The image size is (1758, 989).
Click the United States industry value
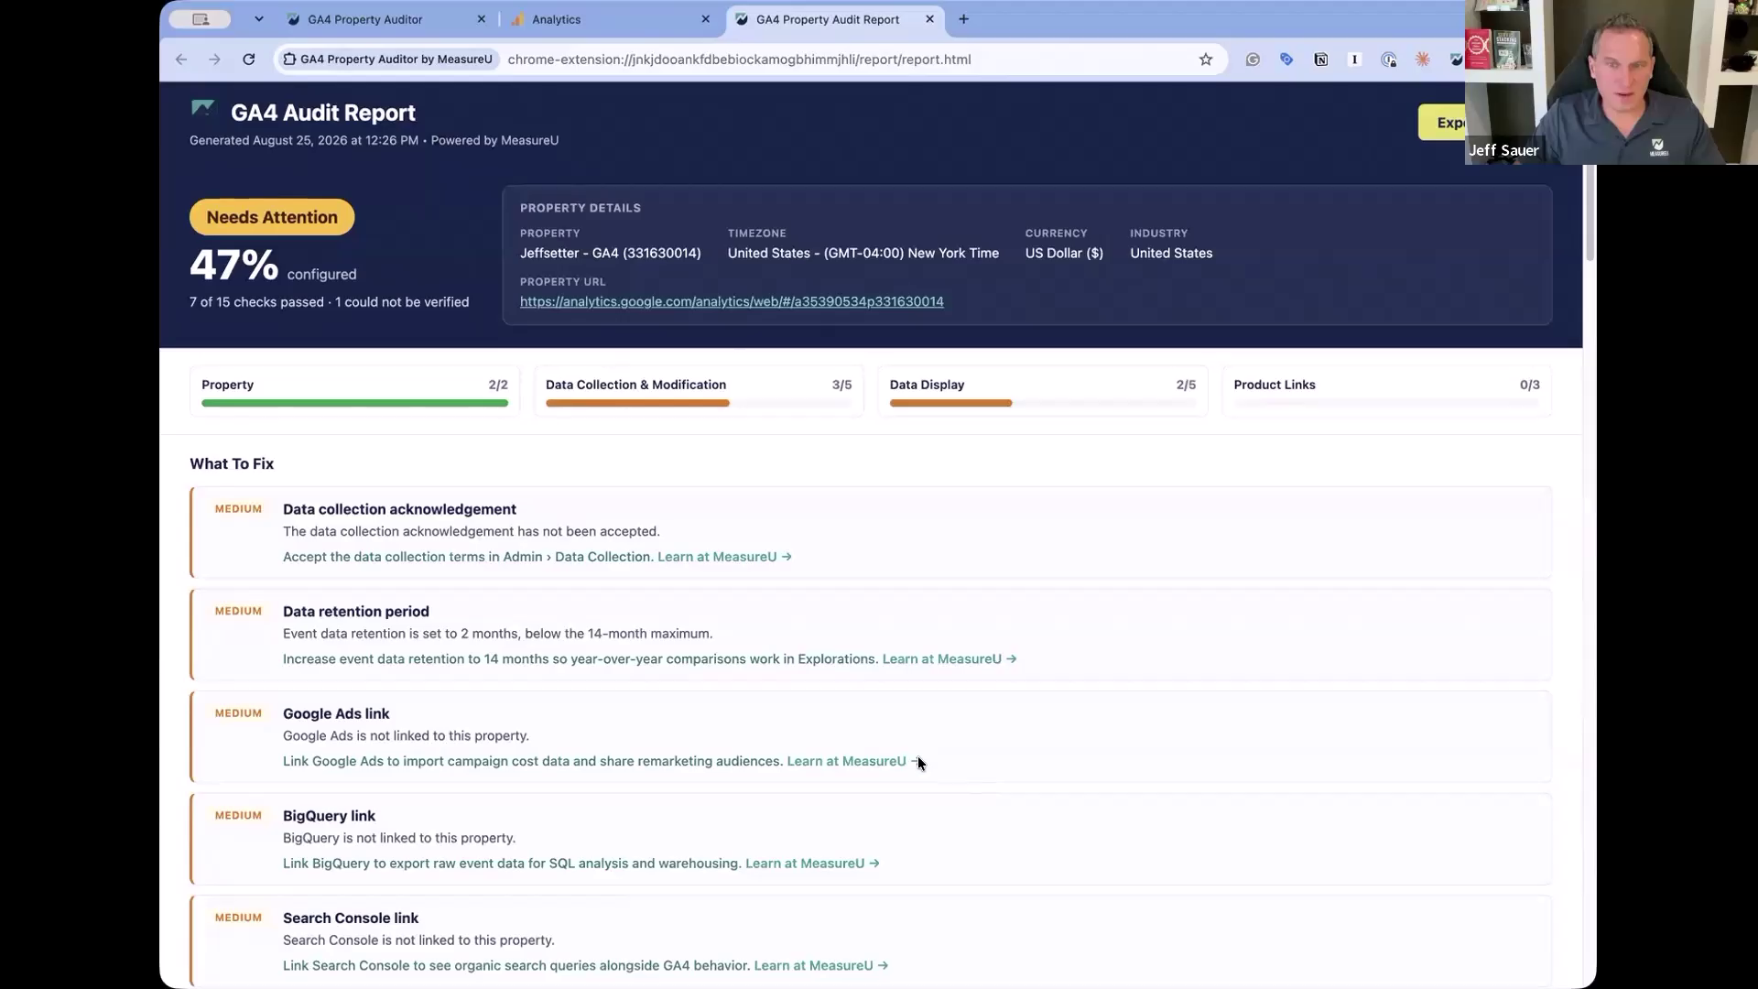(x=1171, y=254)
